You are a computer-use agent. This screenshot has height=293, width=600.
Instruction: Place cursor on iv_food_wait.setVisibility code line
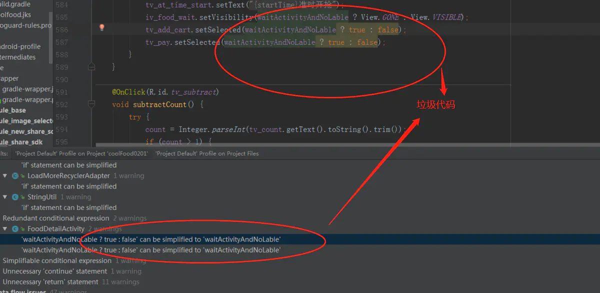307,17
